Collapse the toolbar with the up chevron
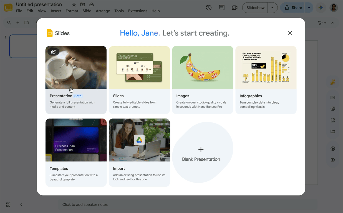 [333, 23]
